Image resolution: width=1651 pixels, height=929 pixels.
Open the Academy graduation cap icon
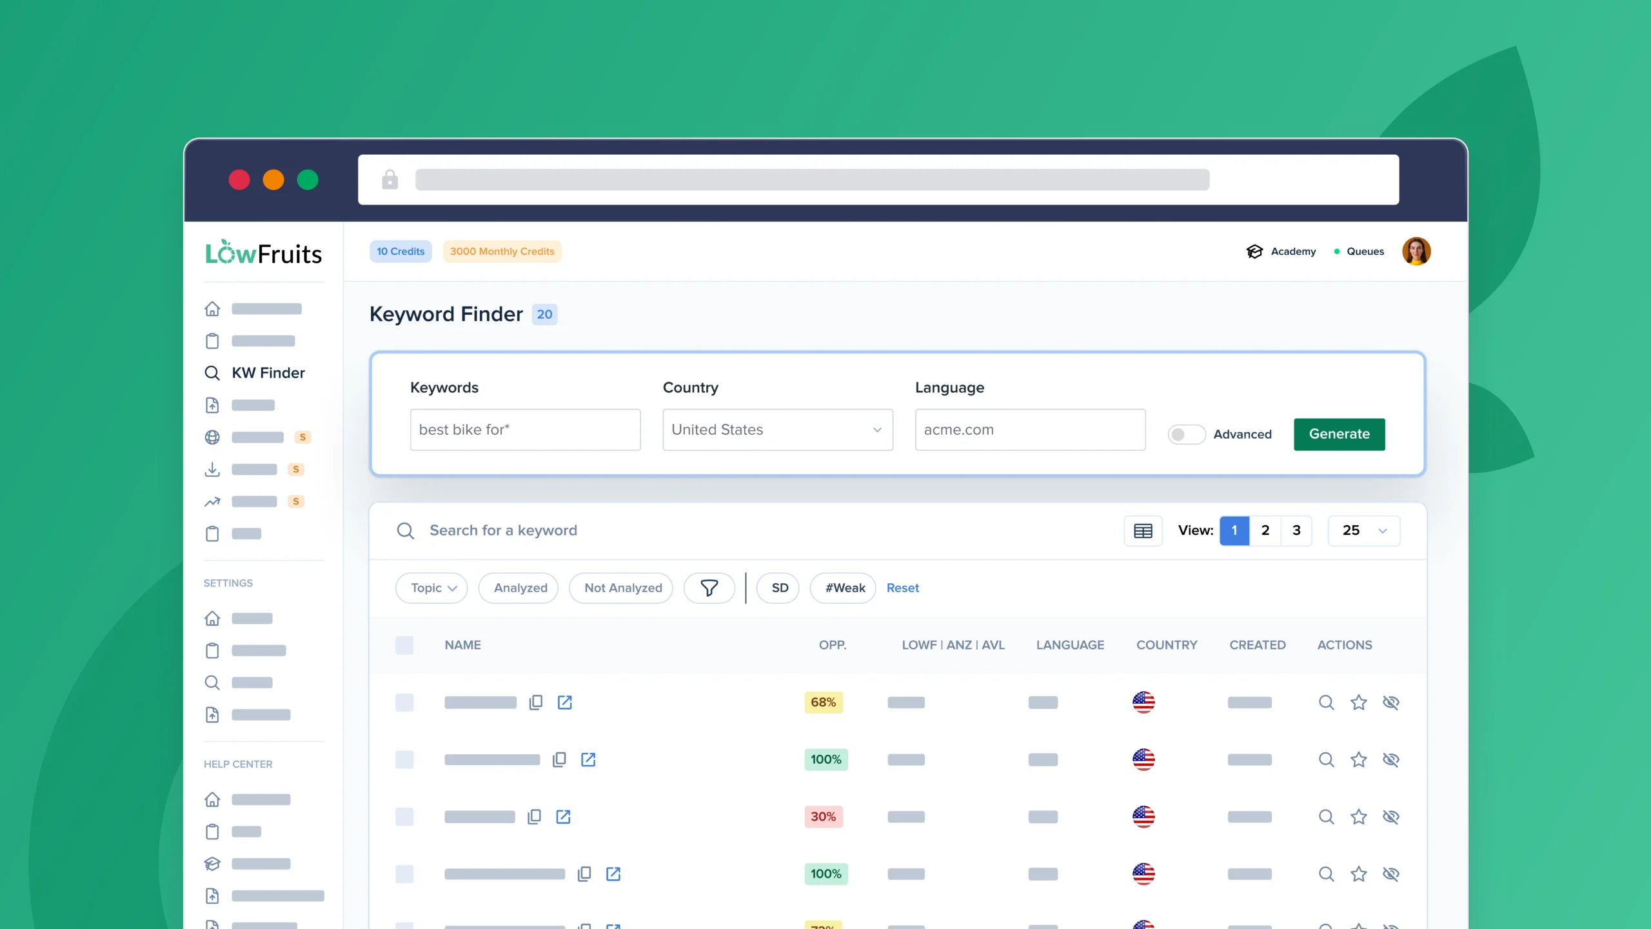1254,251
